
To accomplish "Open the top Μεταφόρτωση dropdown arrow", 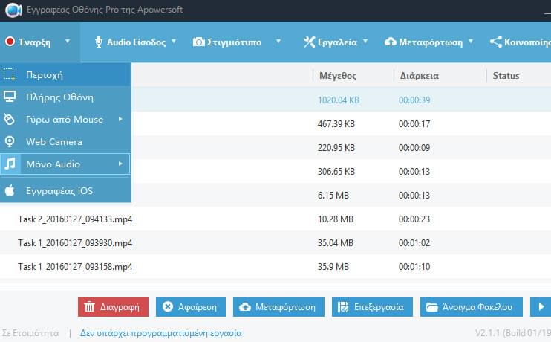I will click(471, 42).
